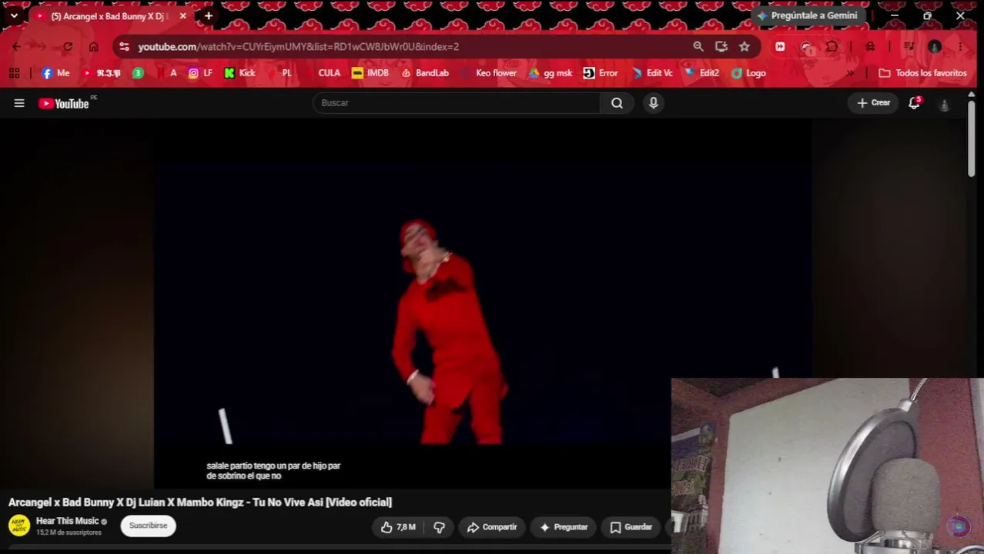
Task: Open Todos los favoritos folder
Action: click(922, 73)
